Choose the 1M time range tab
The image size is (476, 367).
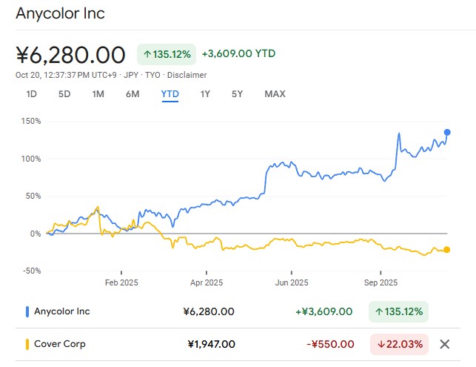pos(98,94)
